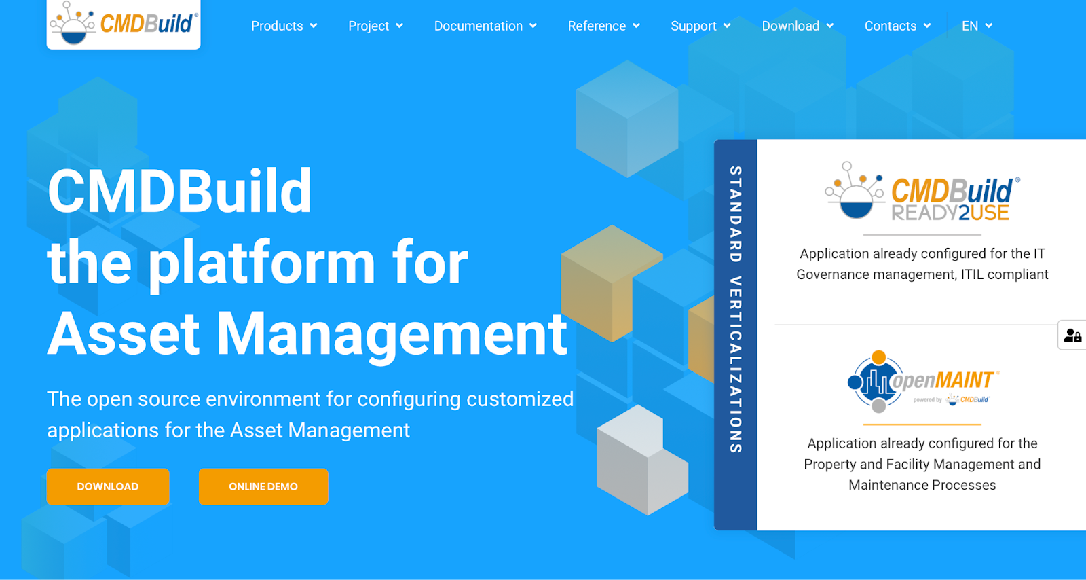Image resolution: width=1086 pixels, height=580 pixels.
Task: Open the openMAINT logo
Action: pos(922,382)
